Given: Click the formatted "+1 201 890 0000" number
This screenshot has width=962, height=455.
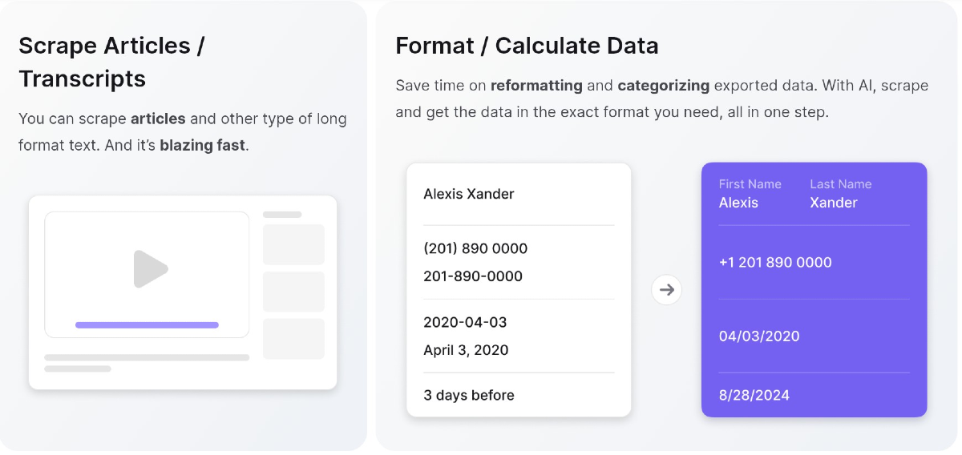Looking at the screenshot, I should pos(775,262).
